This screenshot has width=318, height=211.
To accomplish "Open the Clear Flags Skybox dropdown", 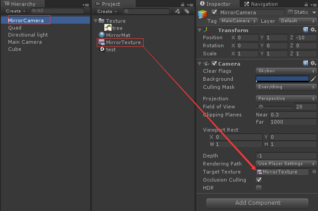I will 286,71.
